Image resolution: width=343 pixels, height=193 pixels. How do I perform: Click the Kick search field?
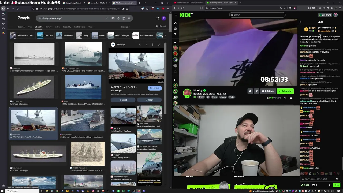point(257,15)
